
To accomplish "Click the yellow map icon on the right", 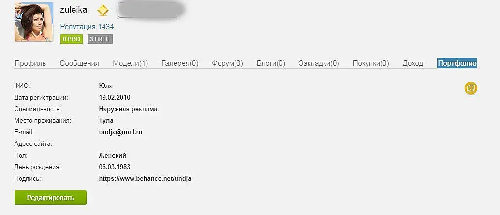I will 471,88.
